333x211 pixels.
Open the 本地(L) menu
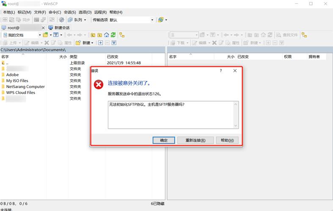[x=9, y=12]
